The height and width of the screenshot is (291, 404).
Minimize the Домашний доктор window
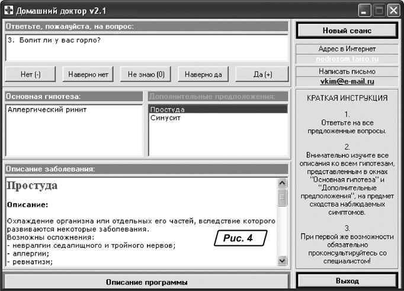pyautogui.click(x=365, y=9)
